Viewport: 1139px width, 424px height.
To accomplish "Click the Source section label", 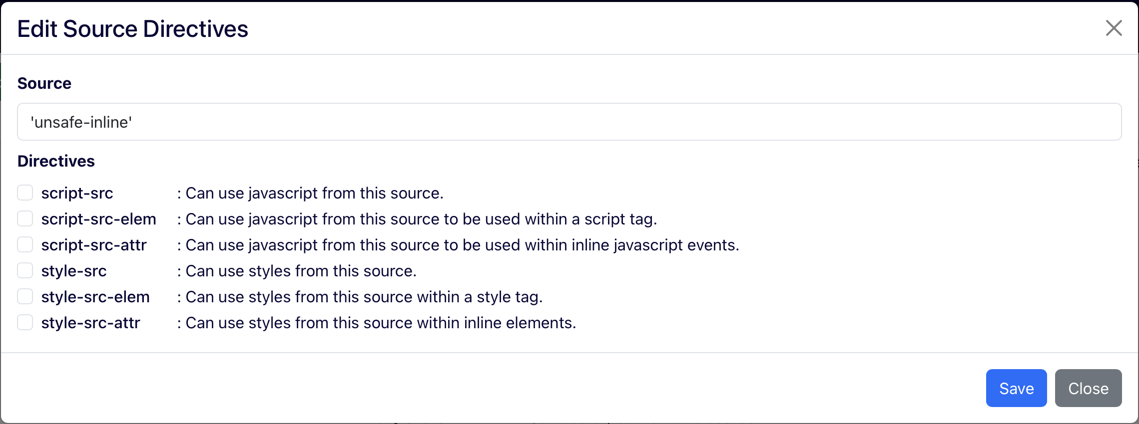I will (x=44, y=83).
